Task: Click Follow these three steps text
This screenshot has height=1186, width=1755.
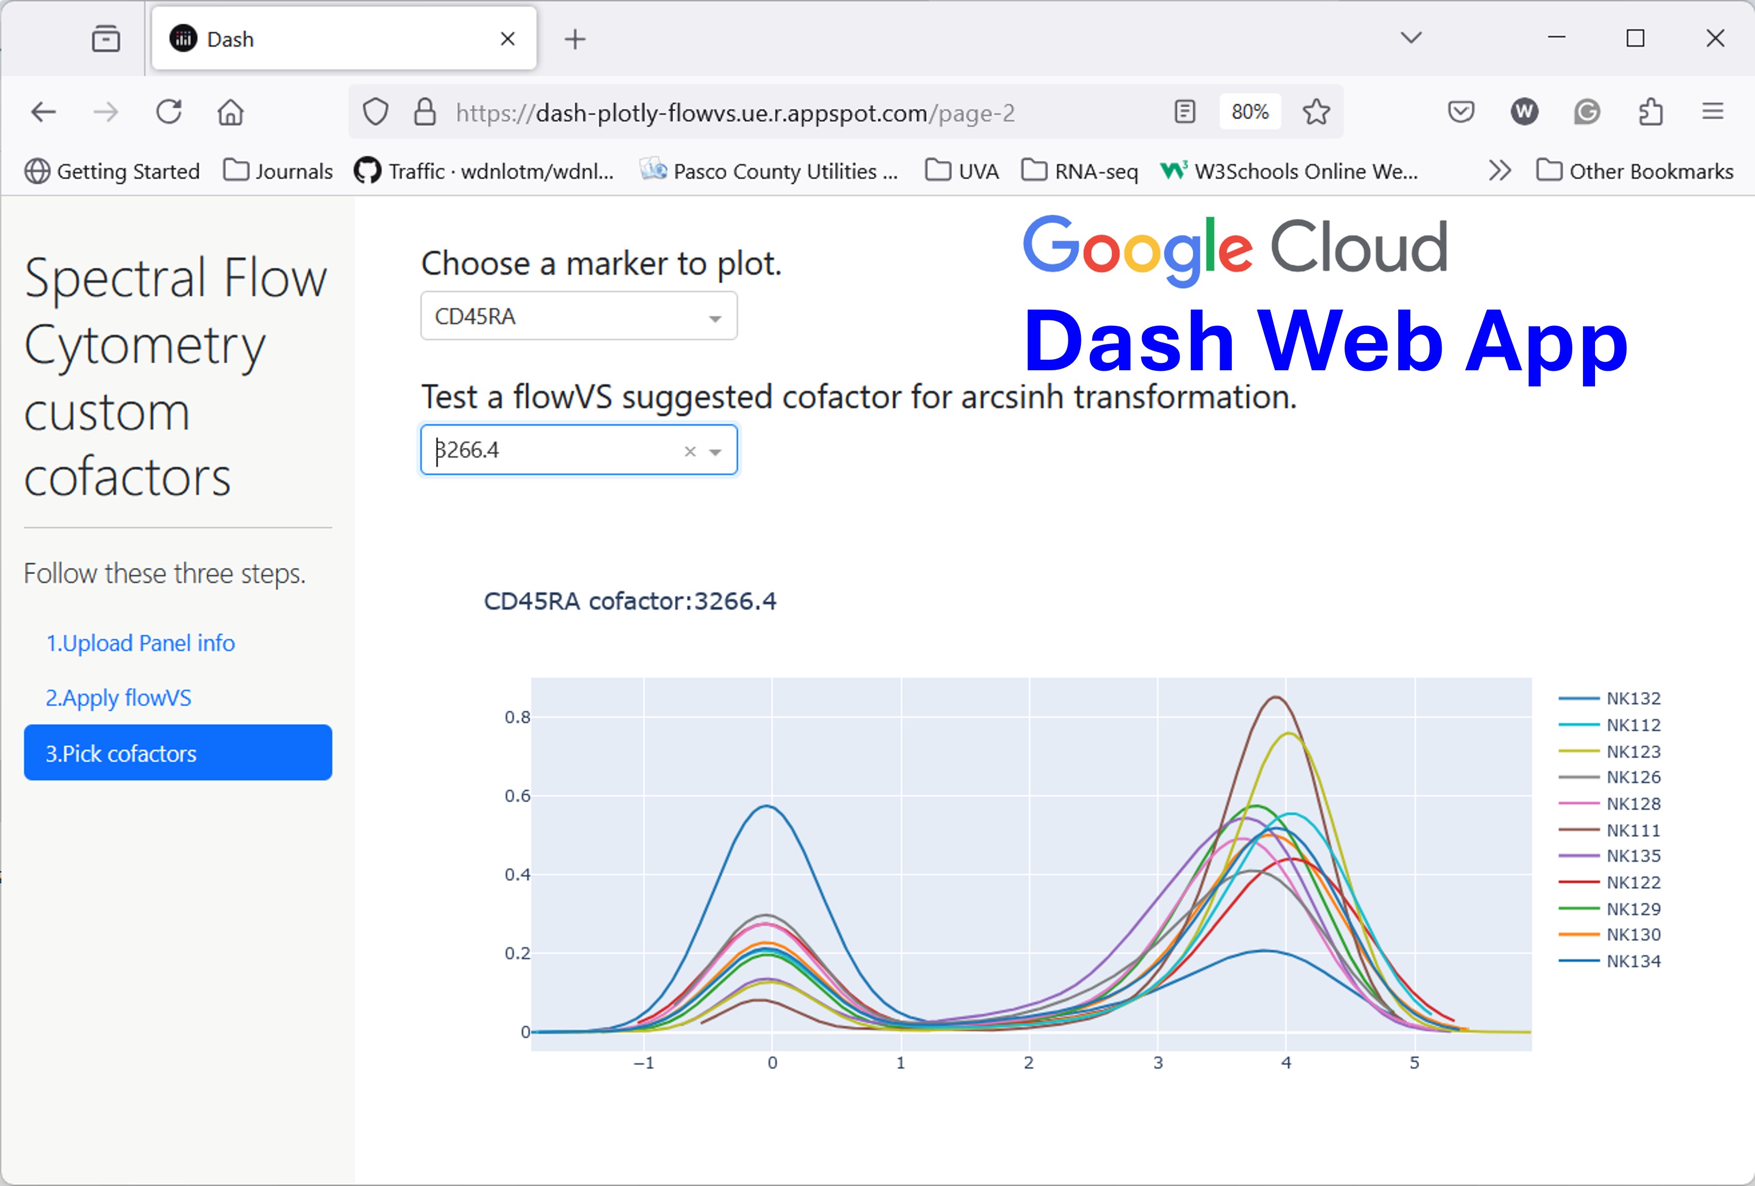Action: 164,574
